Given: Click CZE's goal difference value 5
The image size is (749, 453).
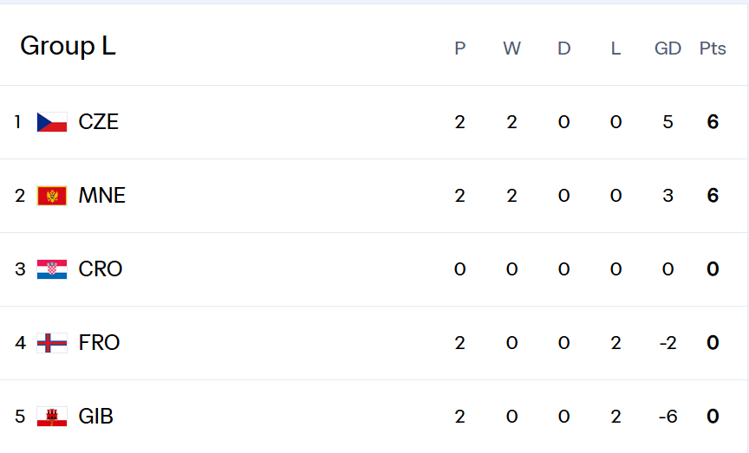Looking at the screenshot, I should coord(668,122).
